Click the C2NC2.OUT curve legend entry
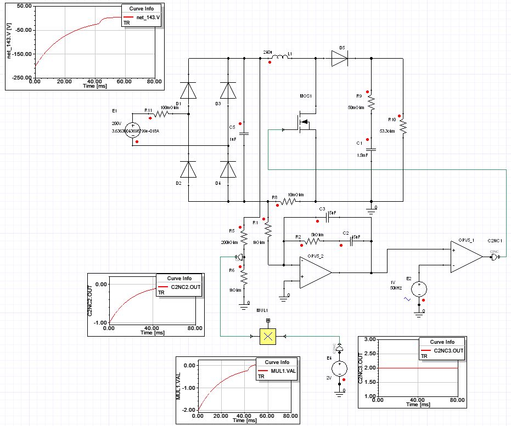 coord(179,287)
